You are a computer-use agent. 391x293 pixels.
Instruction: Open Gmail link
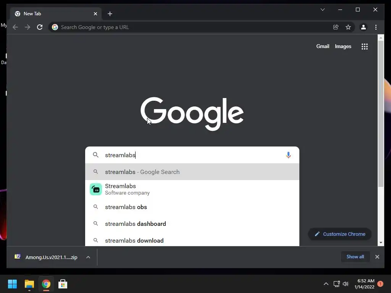(323, 46)
